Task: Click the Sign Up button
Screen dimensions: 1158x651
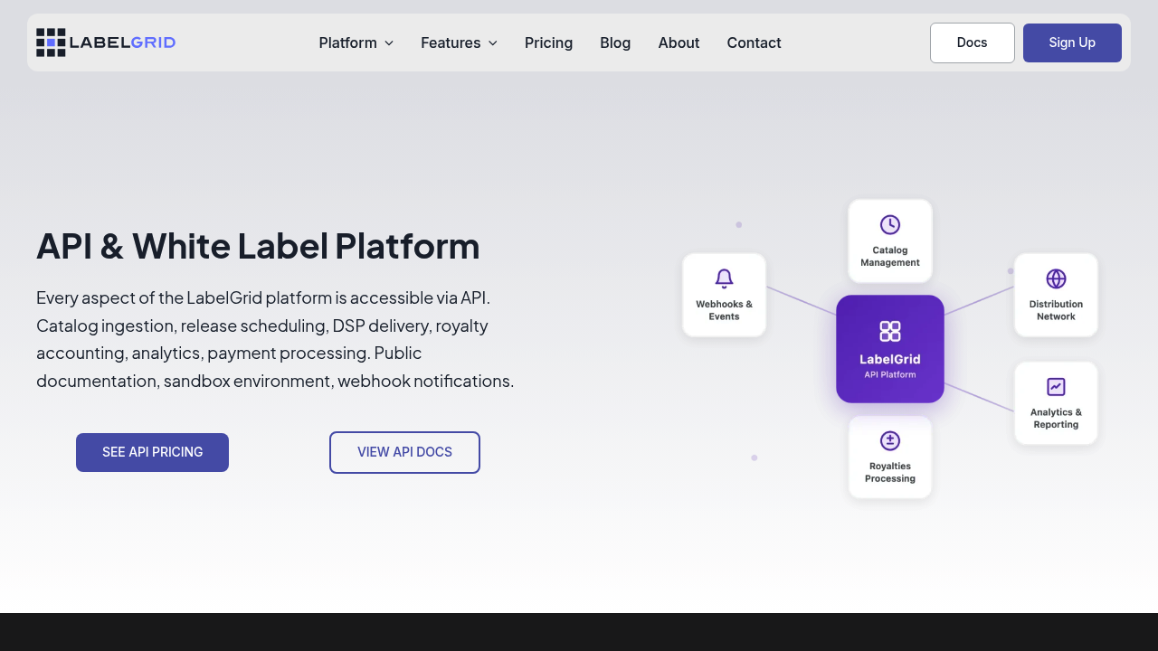Action: pyautogui.click(x=1072, y=42)
